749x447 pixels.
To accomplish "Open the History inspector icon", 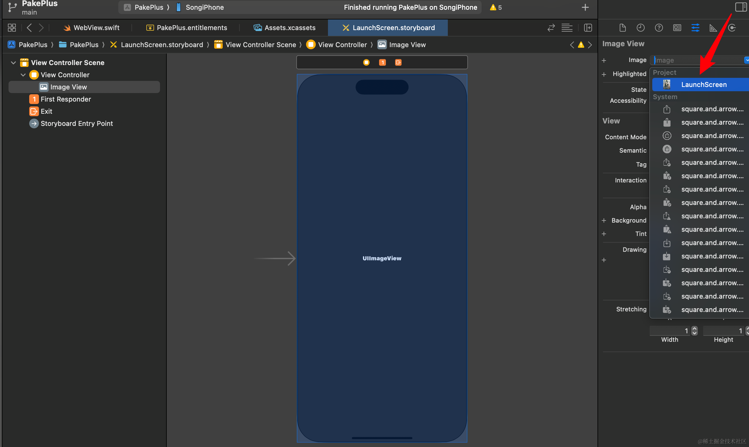I will coord(640,28).
